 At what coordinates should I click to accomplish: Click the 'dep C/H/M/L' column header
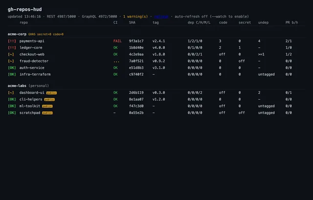199,22
